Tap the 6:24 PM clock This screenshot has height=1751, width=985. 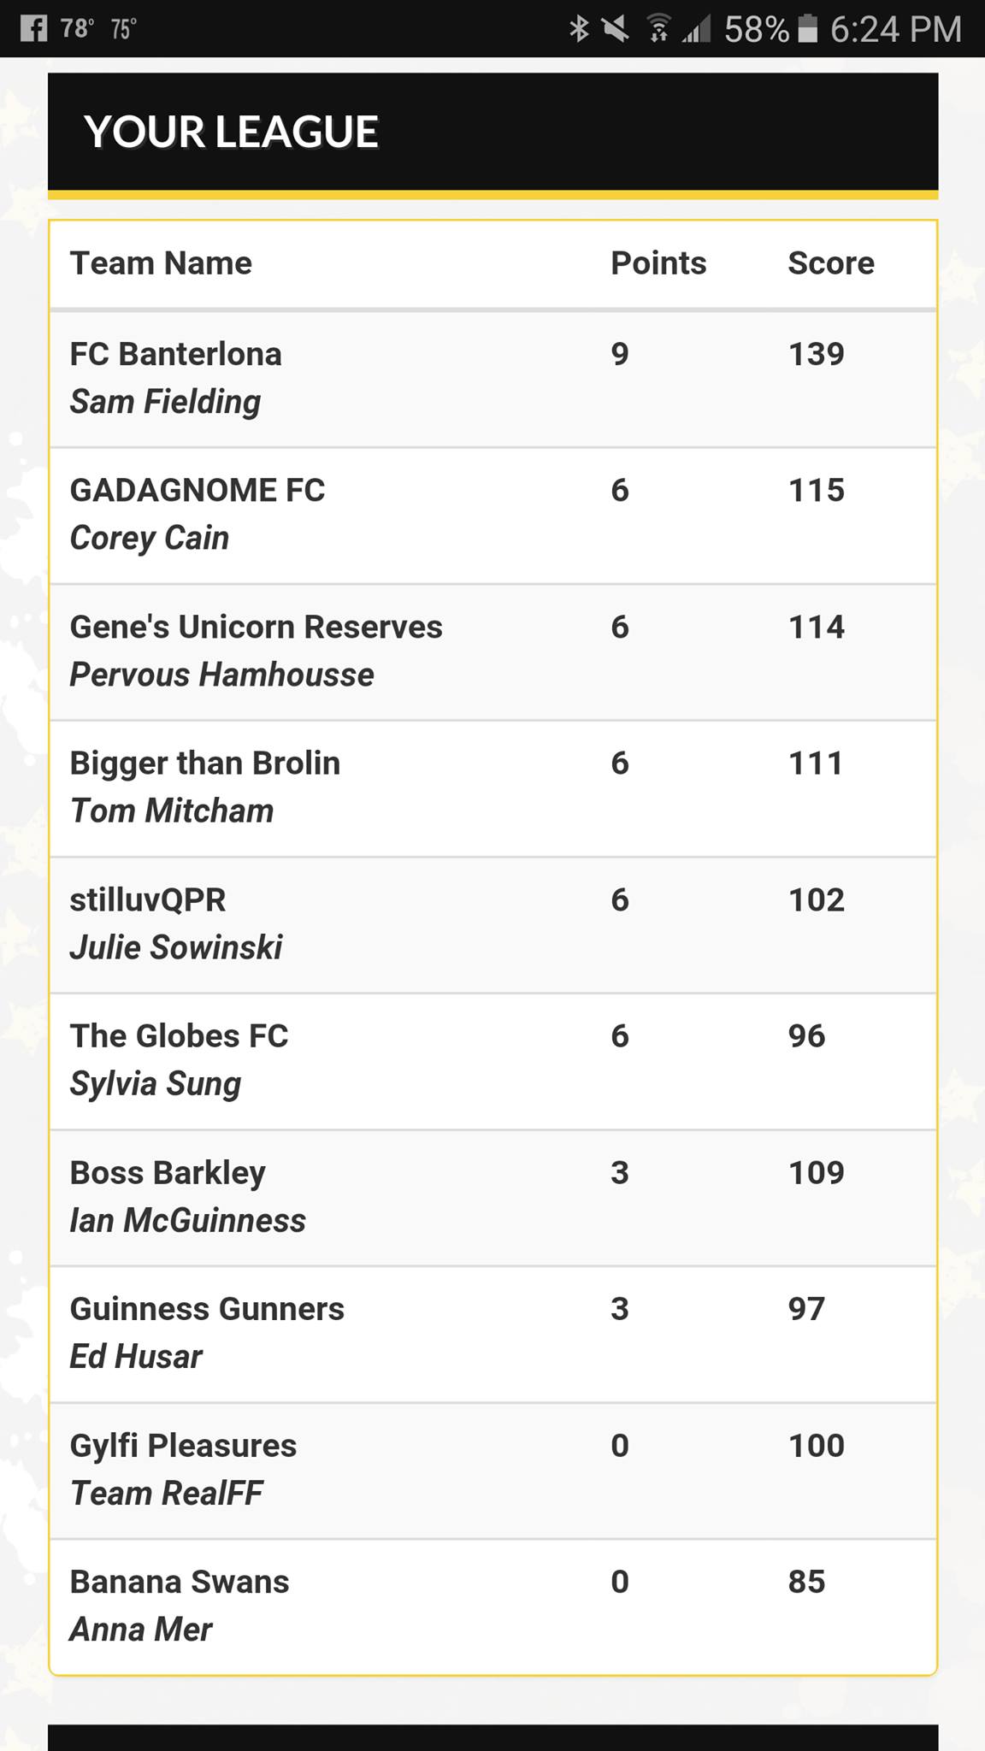click(896, 29)
